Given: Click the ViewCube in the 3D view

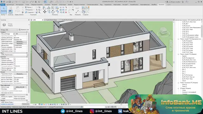Looking at the screenshot, I should click(x=163, y=31).
